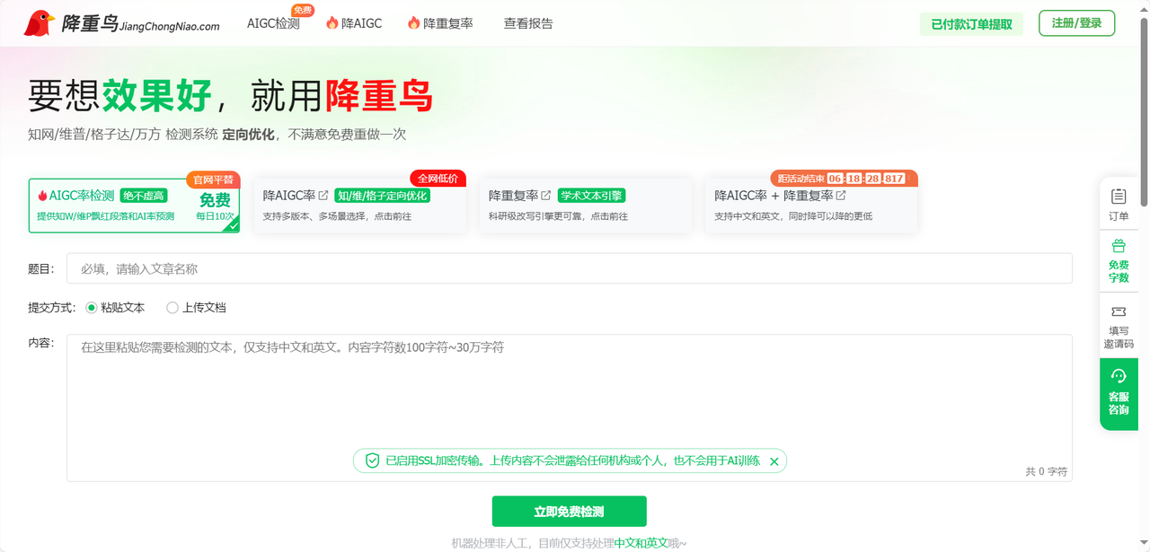Click the 免费 badge over AIGC检测
1150x552 pixels.
pyautogui.click(x=303, y=11)
